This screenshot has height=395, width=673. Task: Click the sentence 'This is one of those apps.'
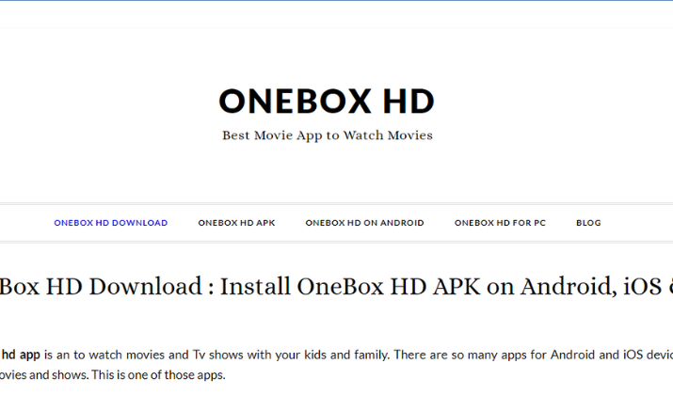tap(158, 375)
